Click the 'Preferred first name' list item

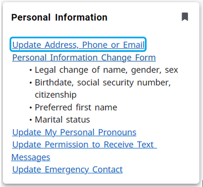click(x=76, y=107)
